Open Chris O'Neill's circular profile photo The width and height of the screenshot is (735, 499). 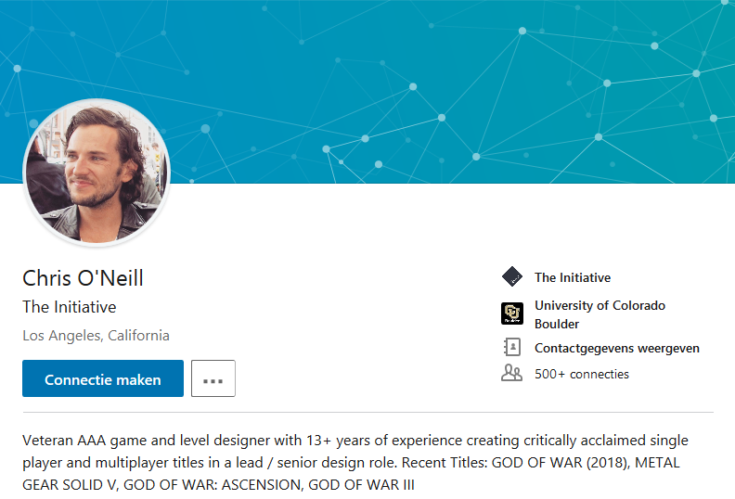click(x=97, y=173)
